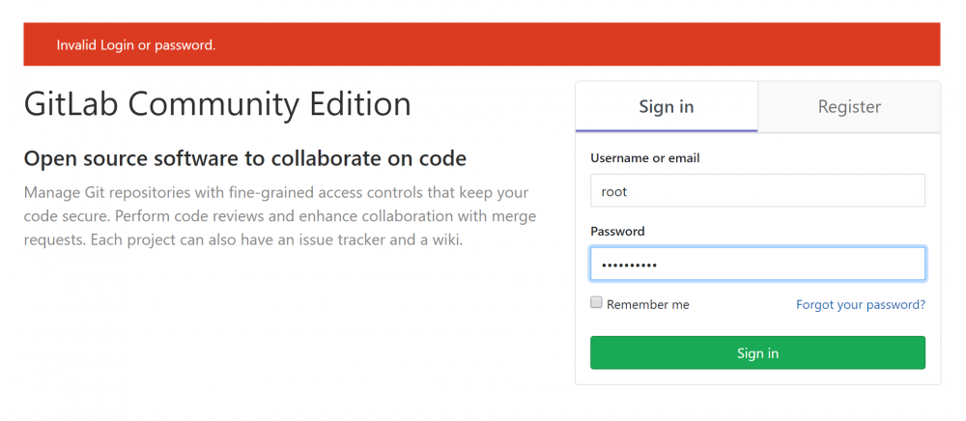Screen dimensions: 966x421
Task: Open the Register tab
Action: [x=849, y=107]
